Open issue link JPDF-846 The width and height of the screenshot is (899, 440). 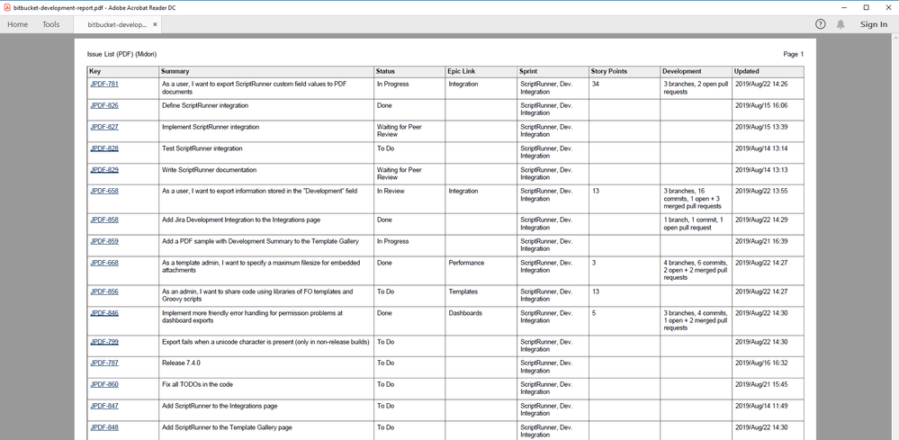click(104, 313)
